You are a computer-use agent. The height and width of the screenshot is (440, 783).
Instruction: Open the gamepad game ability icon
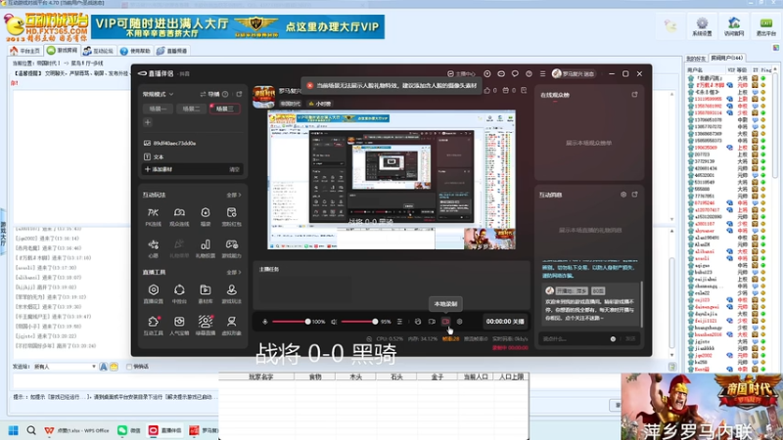[231, 248]
